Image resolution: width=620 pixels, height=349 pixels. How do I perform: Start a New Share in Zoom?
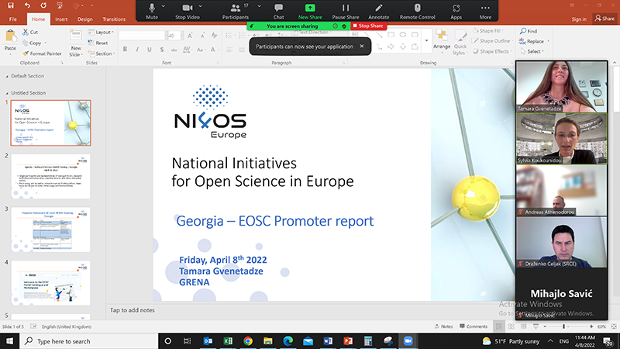pos(310,11)
